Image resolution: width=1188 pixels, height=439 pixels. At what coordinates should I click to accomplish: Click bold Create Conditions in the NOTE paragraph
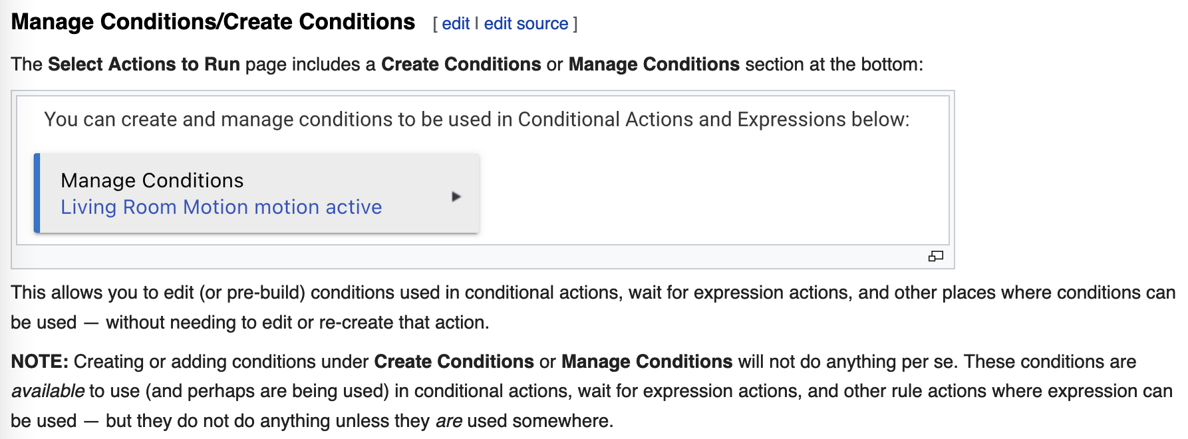pyautogui.click(x=454, y=361)
